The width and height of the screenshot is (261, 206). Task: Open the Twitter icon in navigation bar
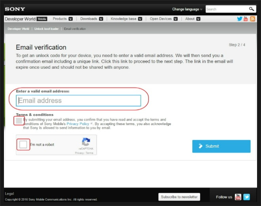point(240,19)
